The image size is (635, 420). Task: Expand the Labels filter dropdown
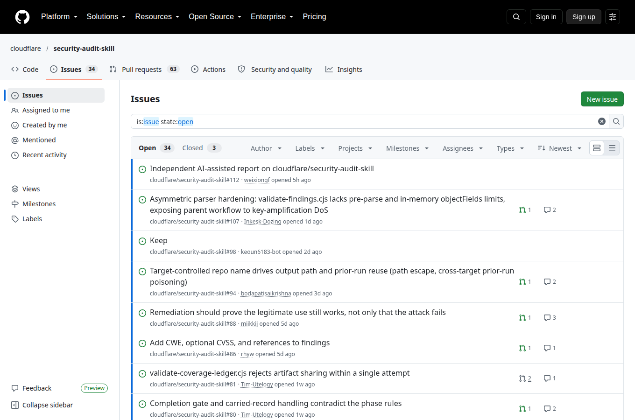coord(310,148)
